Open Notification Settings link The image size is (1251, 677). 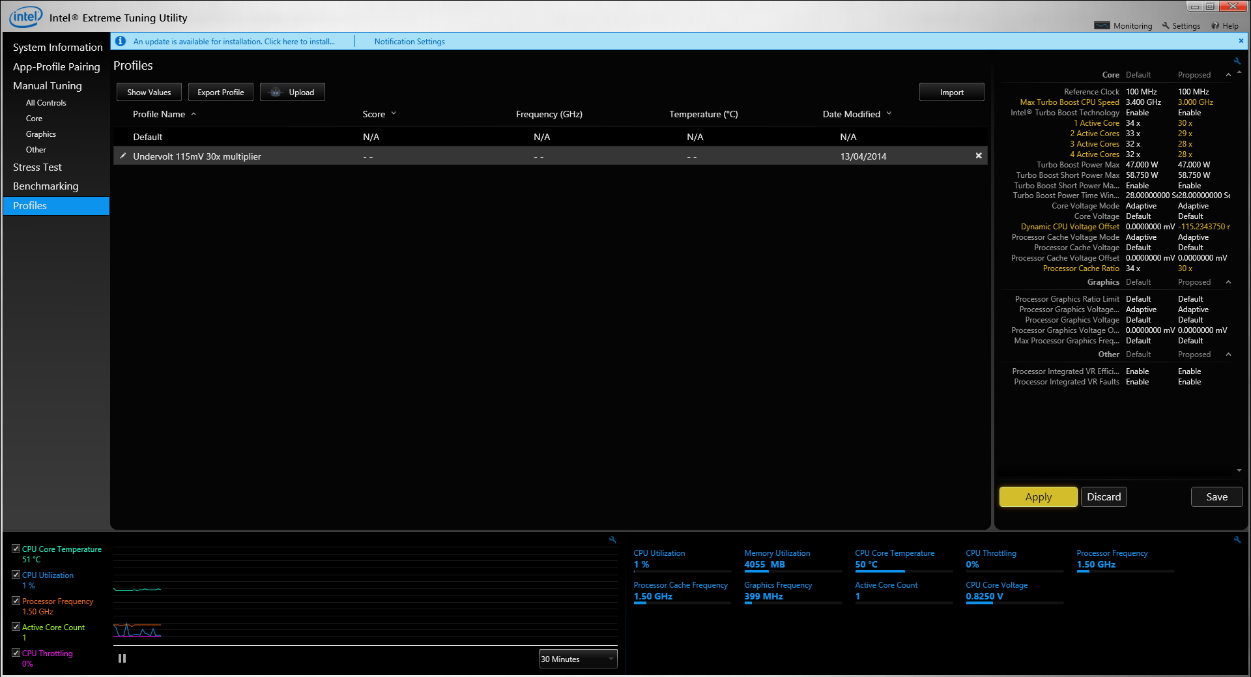click(x=409, y=42)
